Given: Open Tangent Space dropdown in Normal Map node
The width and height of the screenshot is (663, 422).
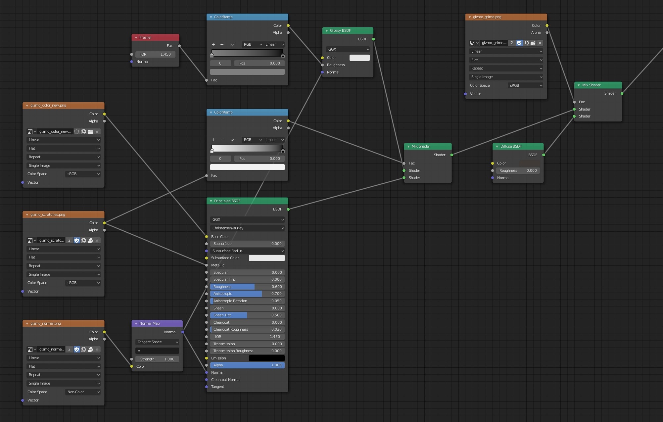Looking at the screenshot, I should point(157,342).
